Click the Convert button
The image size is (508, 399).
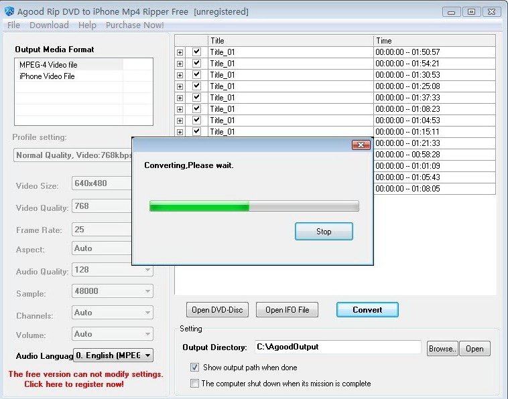pyautogui.click(x=367, y=310)
